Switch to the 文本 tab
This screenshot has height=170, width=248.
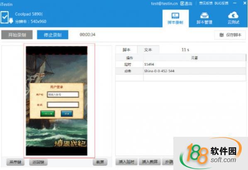[148, 50]
